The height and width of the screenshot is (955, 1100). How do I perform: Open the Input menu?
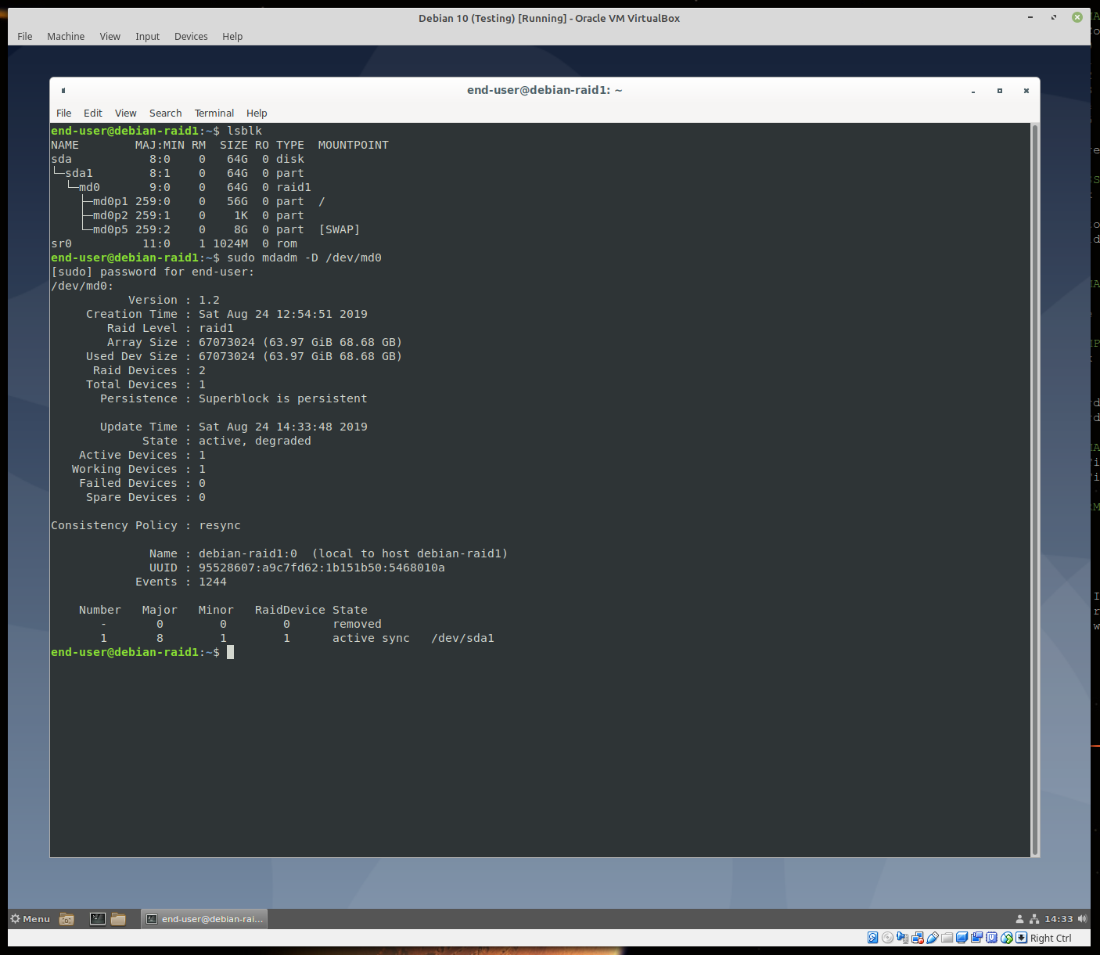(147, 36)
